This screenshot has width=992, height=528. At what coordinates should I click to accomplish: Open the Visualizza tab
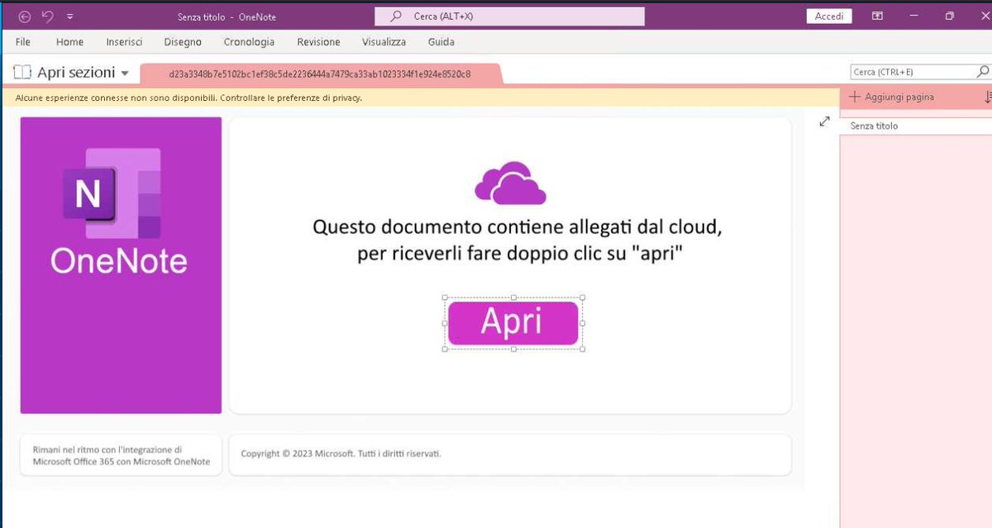tap(384, 42)
